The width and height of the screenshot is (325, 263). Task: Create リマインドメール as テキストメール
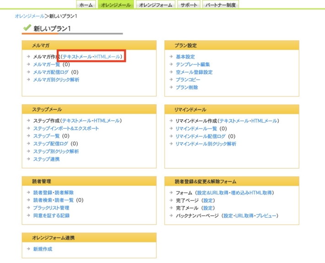[x=234, y=121]
